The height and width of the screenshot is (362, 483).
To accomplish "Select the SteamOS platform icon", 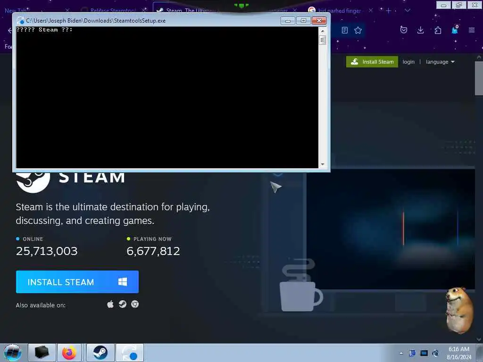I will [x=123, y=304].
